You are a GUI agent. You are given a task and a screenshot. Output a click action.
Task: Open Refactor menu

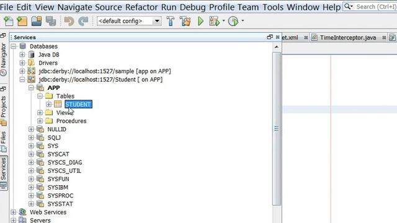(141, 7)
